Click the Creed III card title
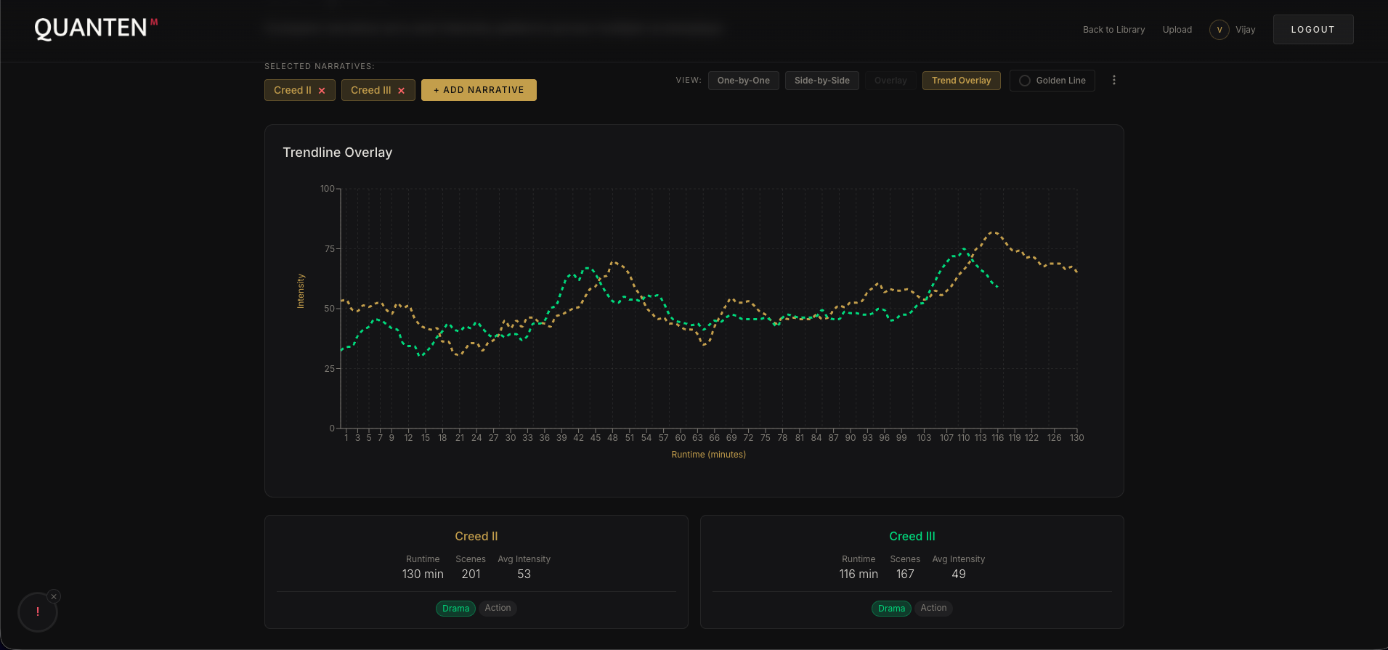The image size is (1388, 650). (912, 536)
